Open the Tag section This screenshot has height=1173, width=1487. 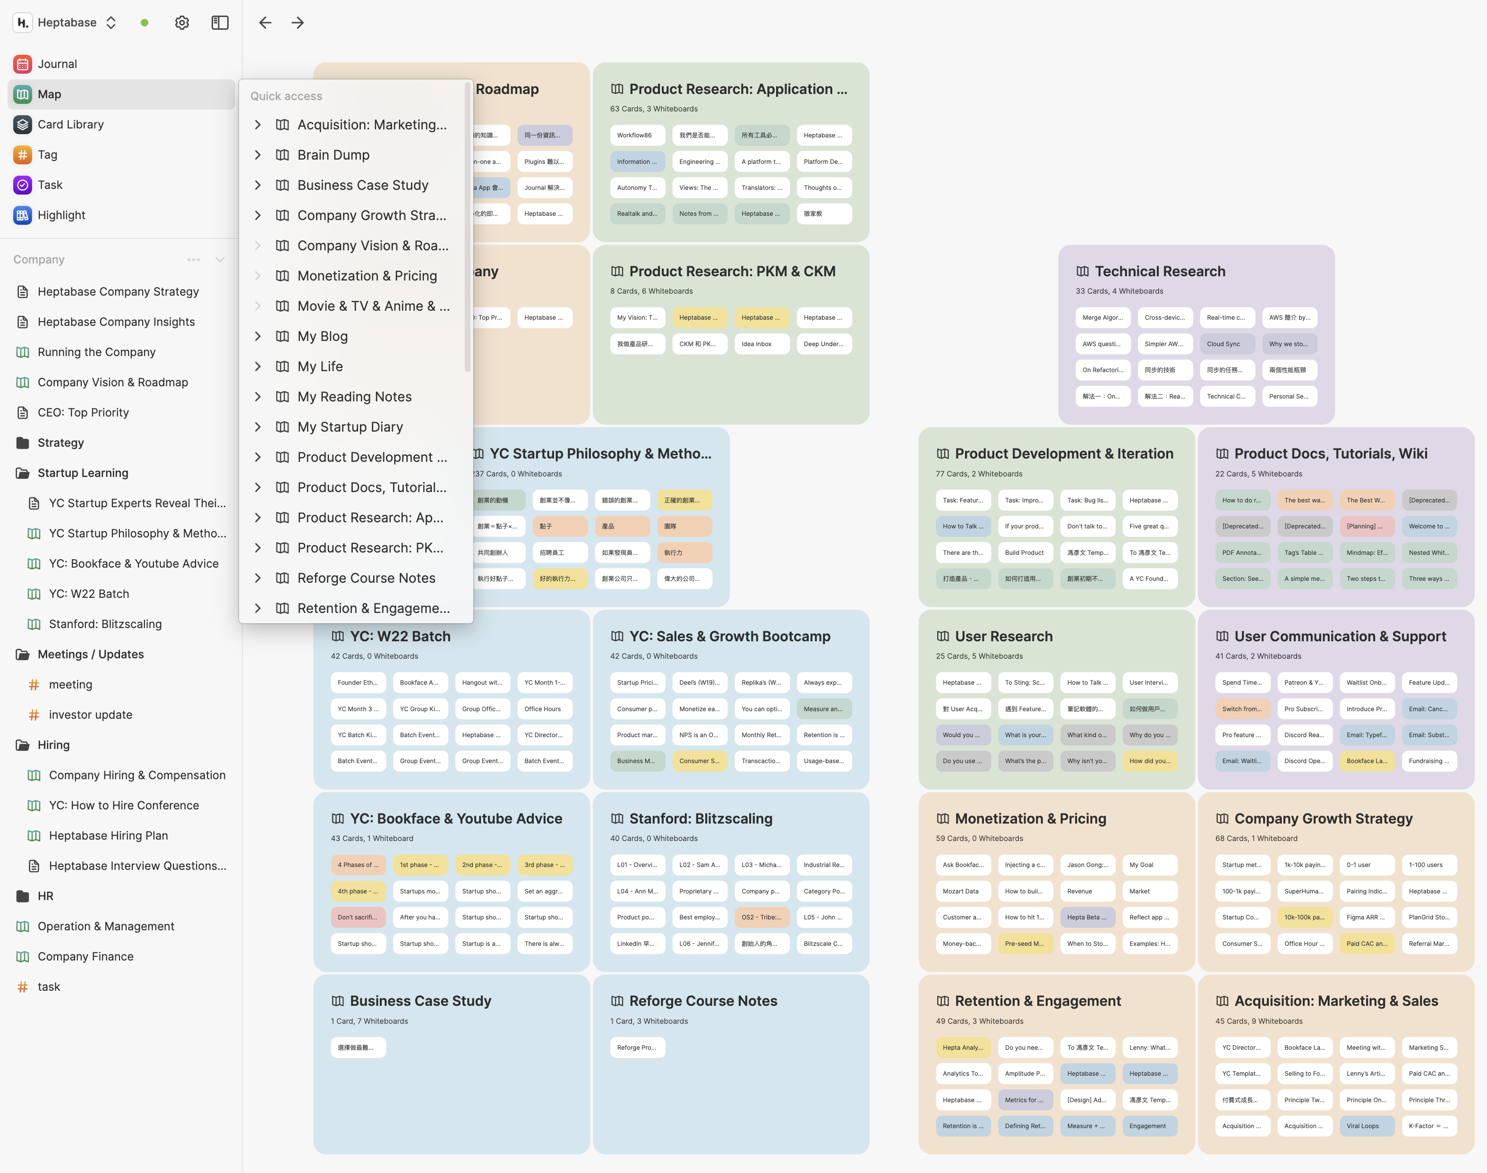[x=121, y=154]
